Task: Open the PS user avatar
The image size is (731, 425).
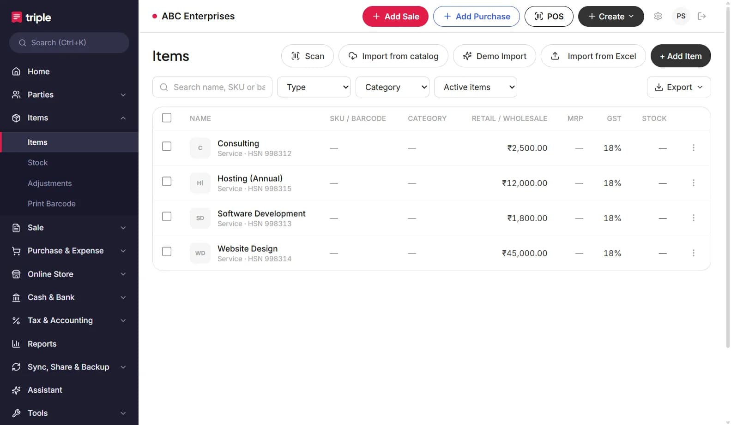Action: point(681,16)
